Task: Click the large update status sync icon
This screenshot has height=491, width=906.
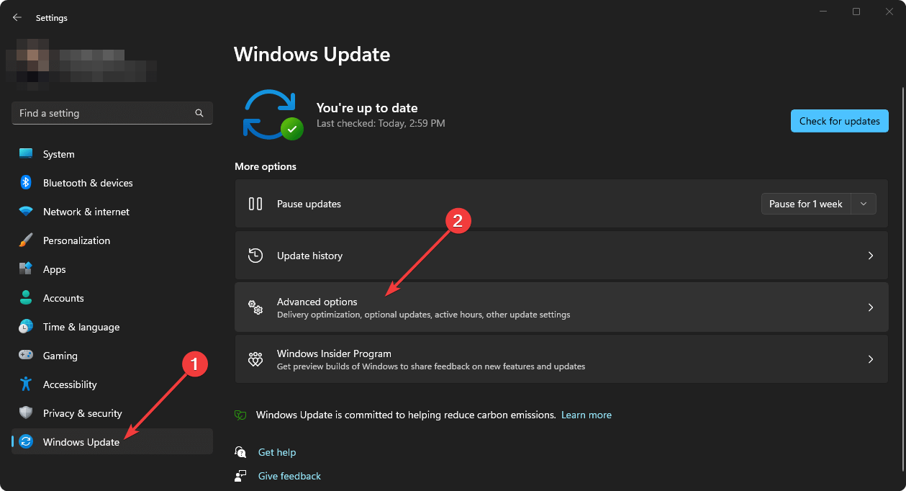Action: tap(271, 114)
